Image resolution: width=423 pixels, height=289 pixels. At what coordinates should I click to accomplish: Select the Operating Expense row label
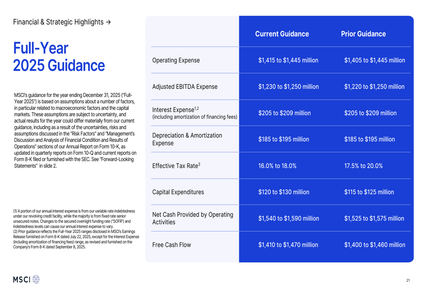(176, 60)
